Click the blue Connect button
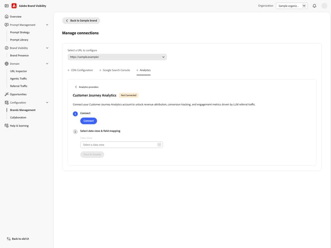 88,121
